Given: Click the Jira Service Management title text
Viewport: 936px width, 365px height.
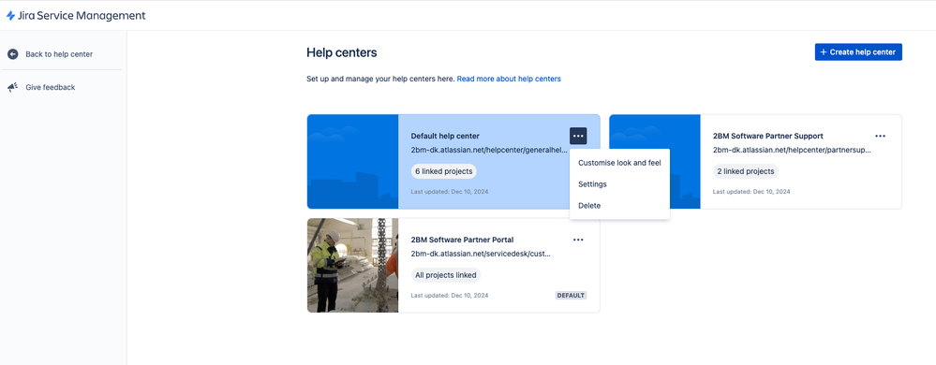Looking at the screenshot, I should click(x=82, y=16).
